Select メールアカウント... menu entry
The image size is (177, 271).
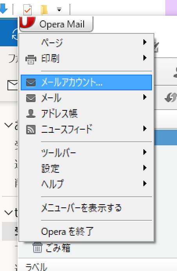point(86,82)
